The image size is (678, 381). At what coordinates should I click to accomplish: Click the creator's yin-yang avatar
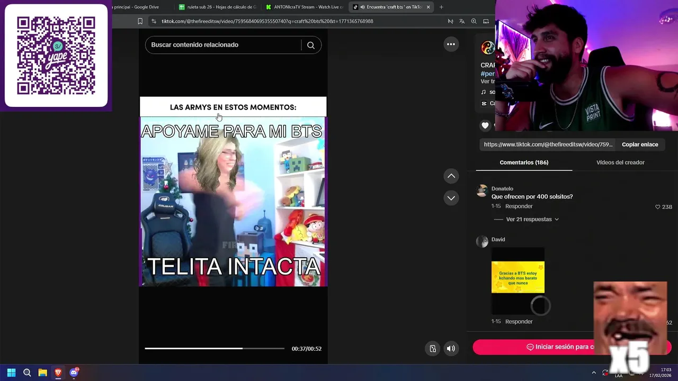click(487, 48)
